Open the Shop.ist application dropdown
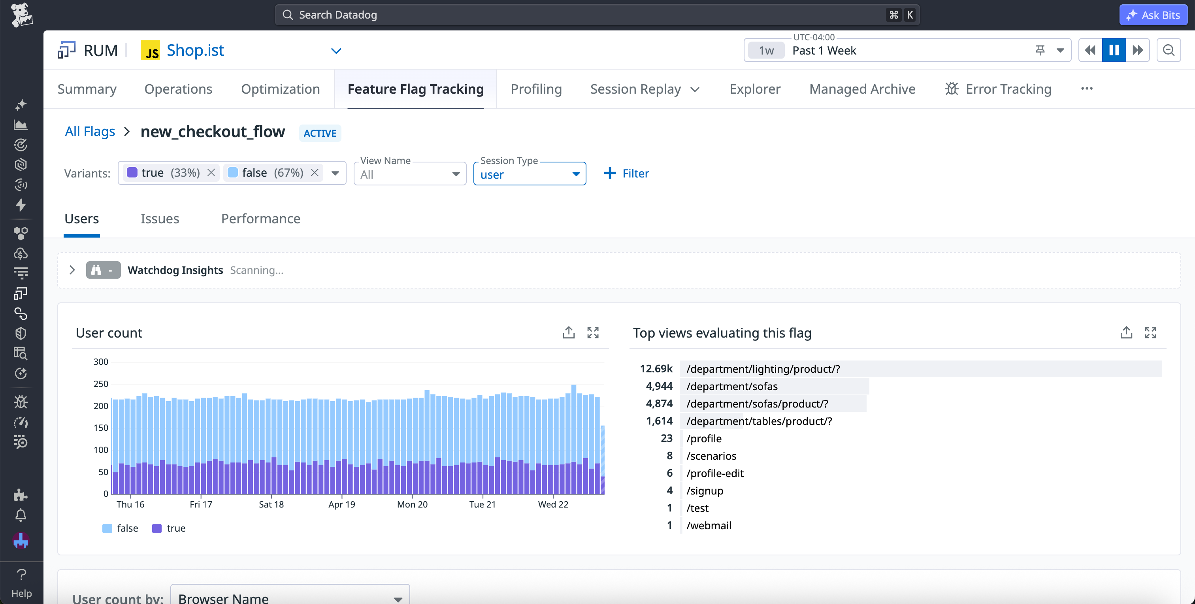The width and height of the screenshot is (1195, 604). pos(336,51)
